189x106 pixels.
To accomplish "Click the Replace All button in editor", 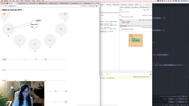I will pyautogui.click(x=181, y=102).
